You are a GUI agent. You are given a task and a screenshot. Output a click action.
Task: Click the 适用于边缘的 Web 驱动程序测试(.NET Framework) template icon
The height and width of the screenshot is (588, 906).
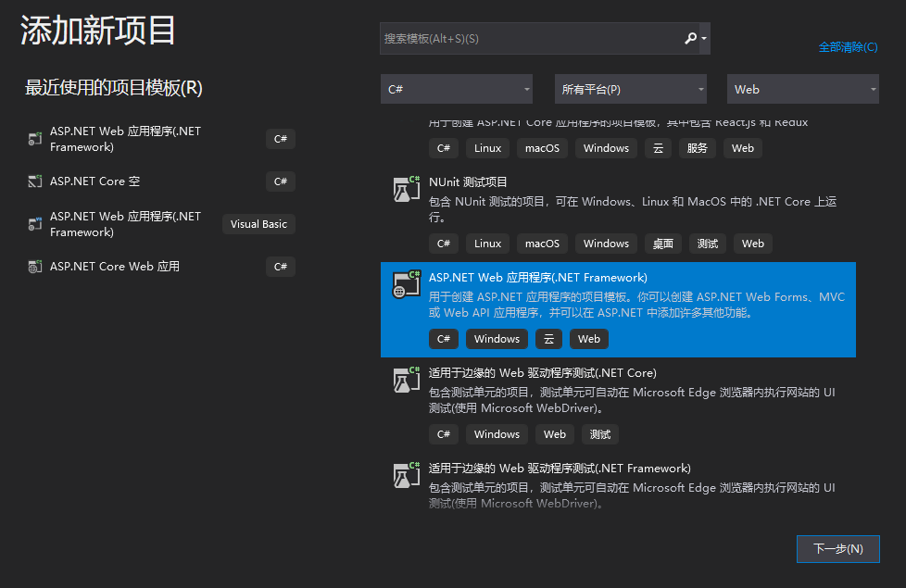point(405,475)
